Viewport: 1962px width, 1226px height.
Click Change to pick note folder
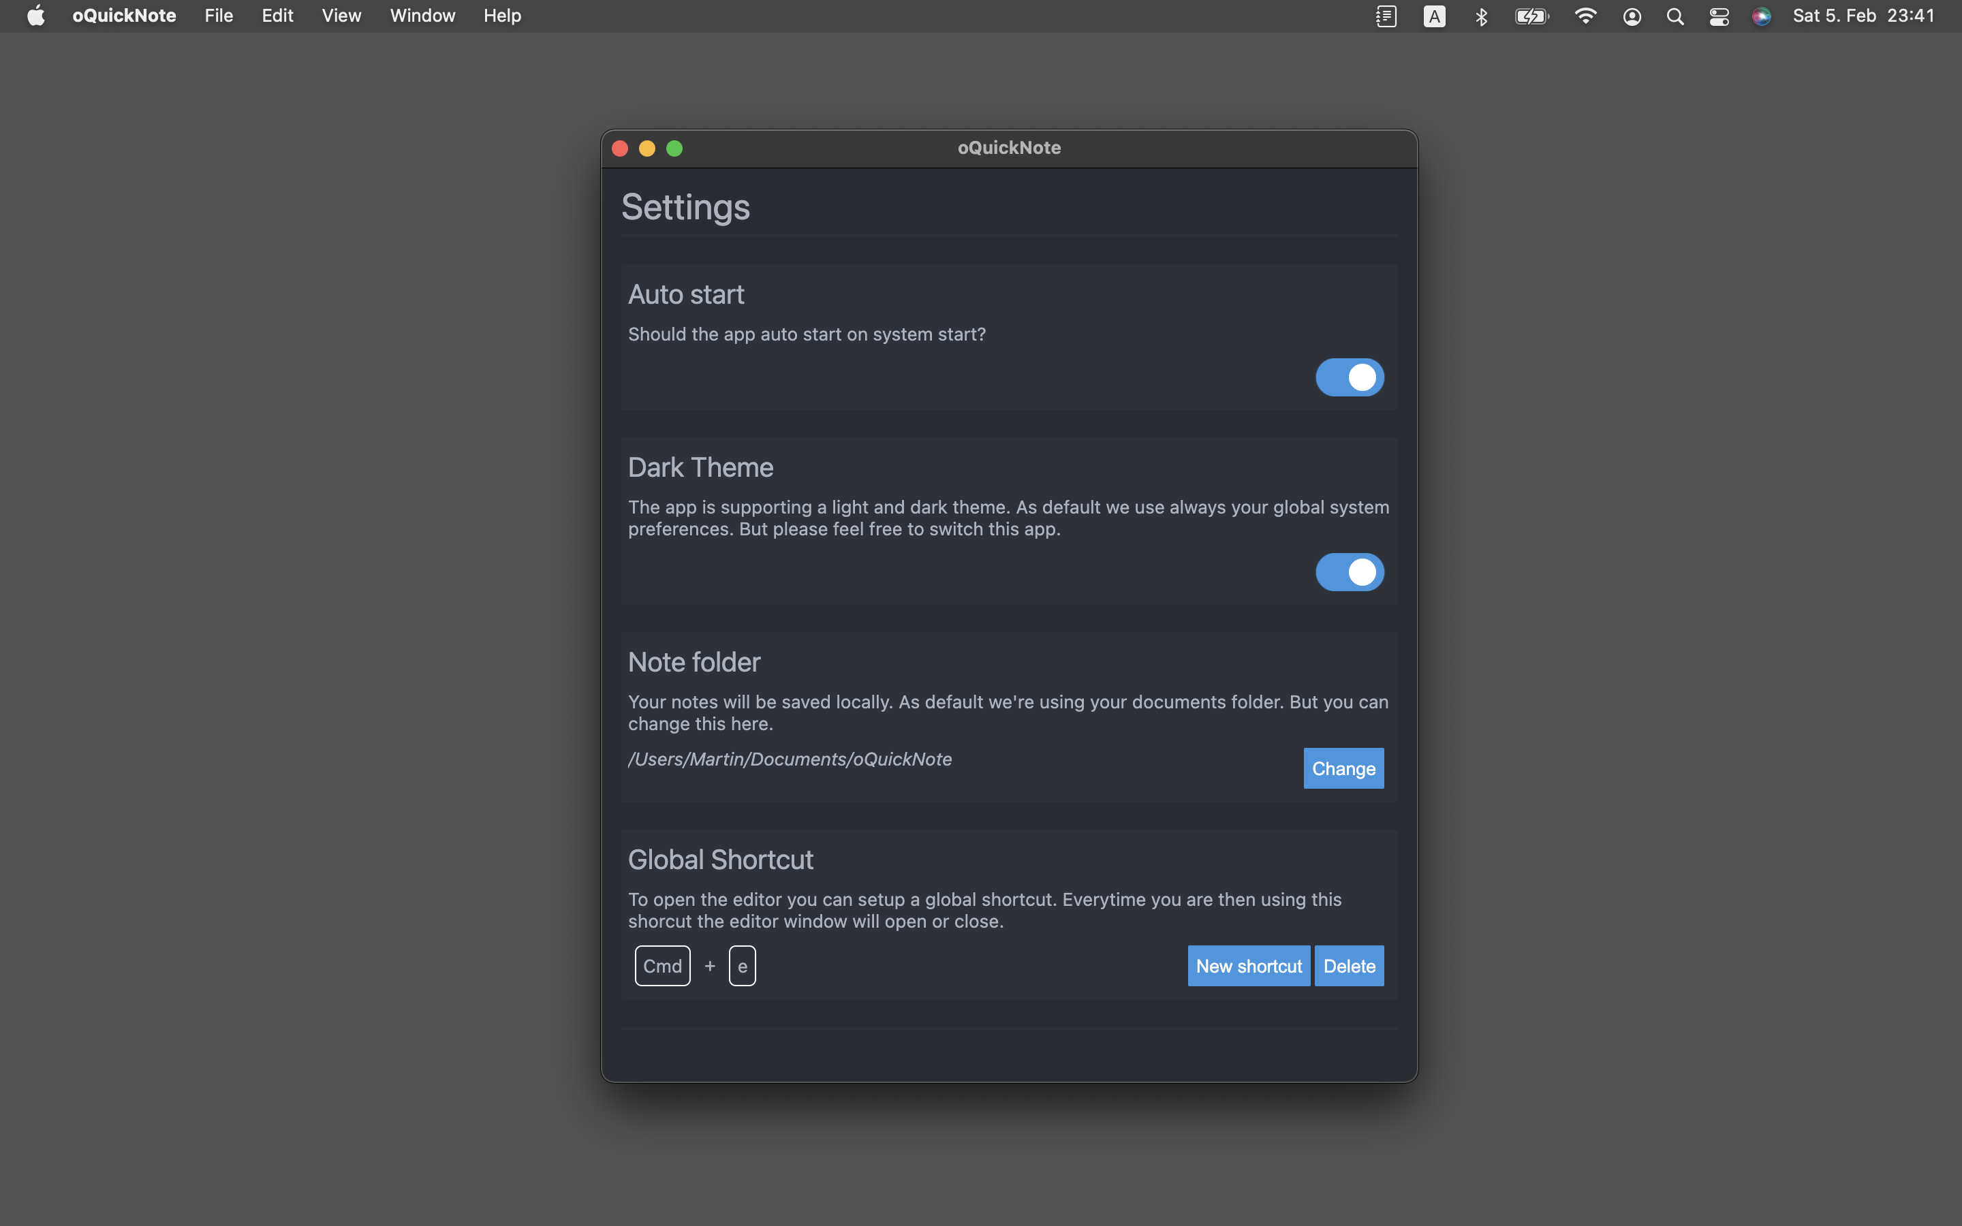click(1343, 768)
